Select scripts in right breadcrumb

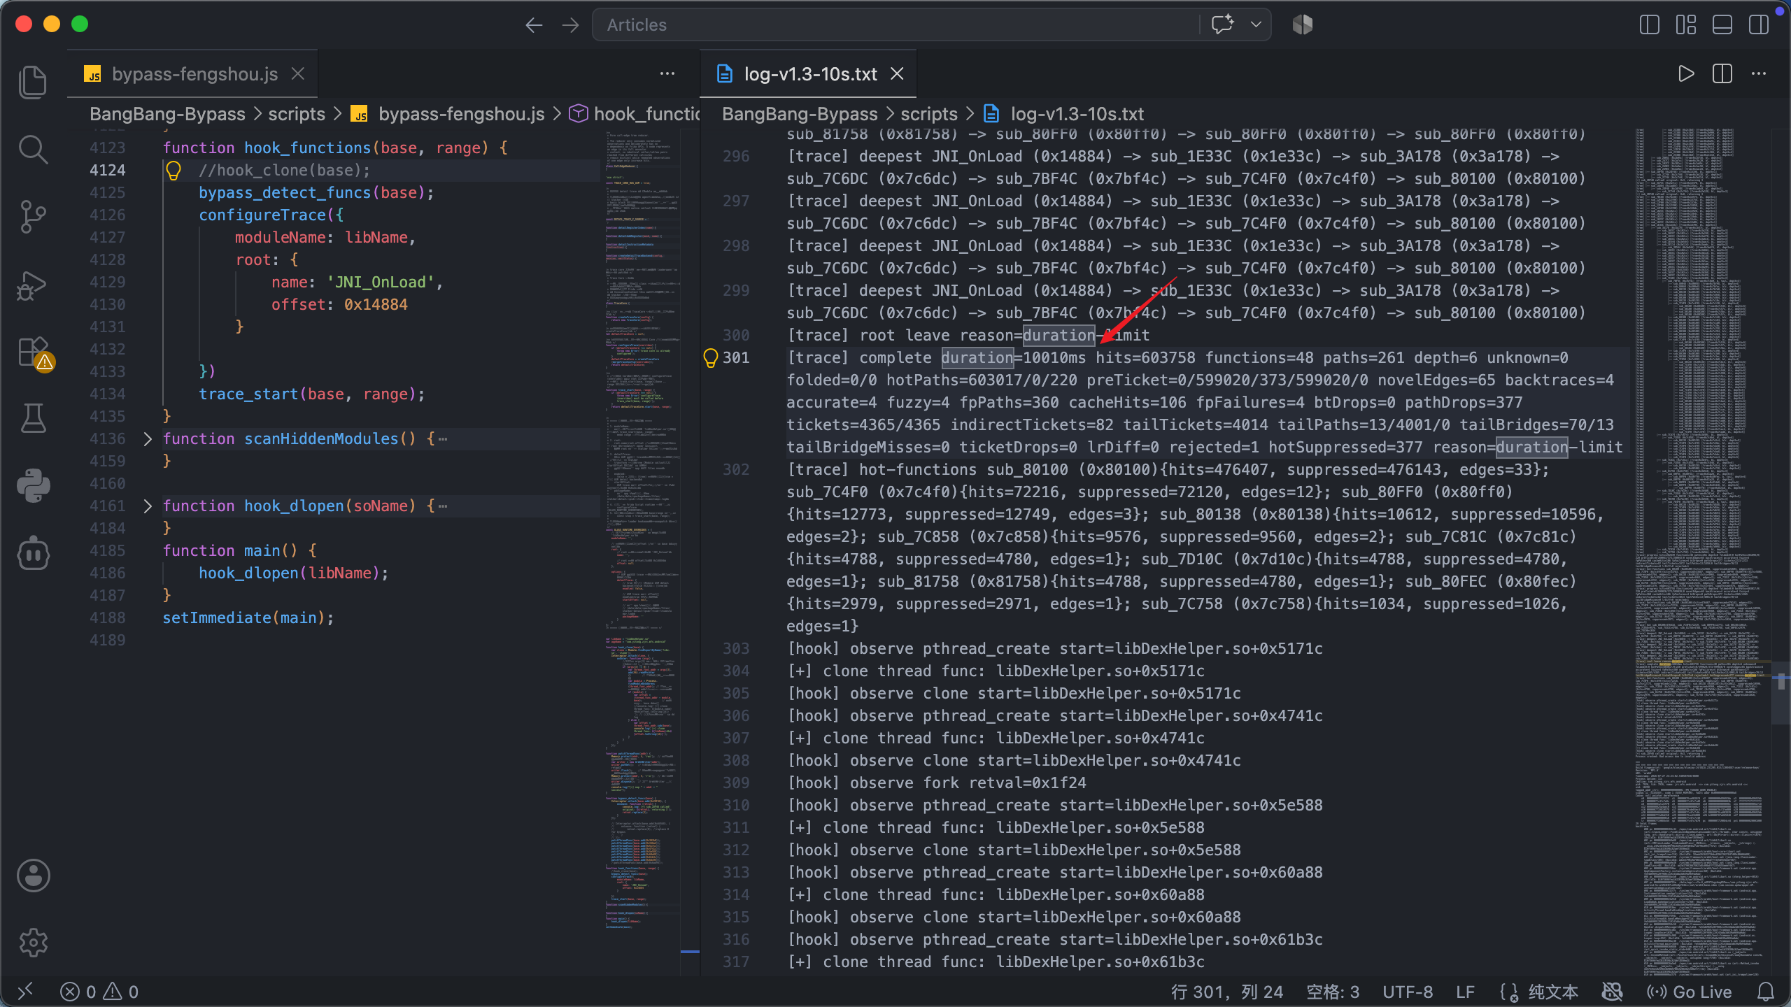coord(929,114)
